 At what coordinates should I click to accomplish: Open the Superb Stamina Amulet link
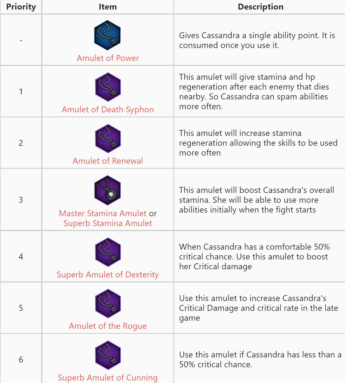[108, 223]
